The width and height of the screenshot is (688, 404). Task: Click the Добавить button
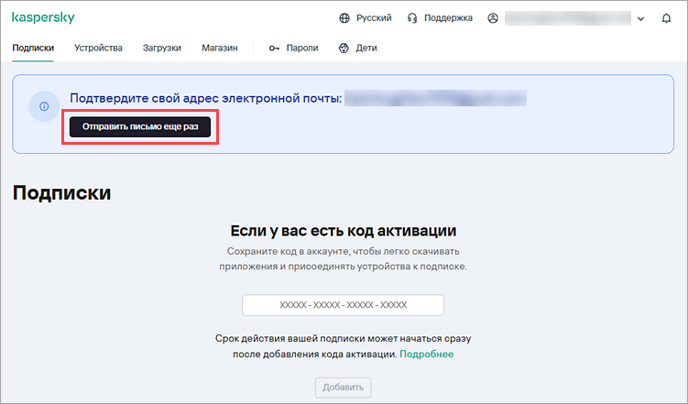[x=344, y=388]
